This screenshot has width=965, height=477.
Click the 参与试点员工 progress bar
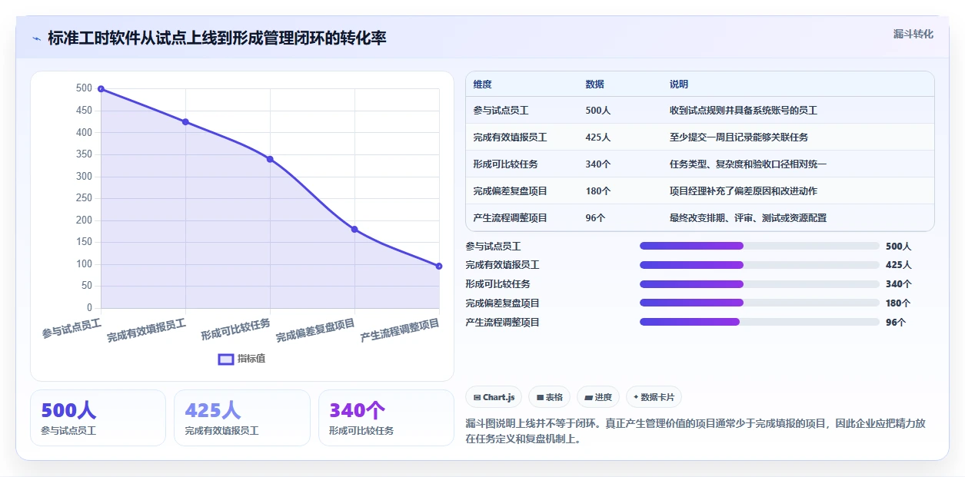(x=760, y=246)
